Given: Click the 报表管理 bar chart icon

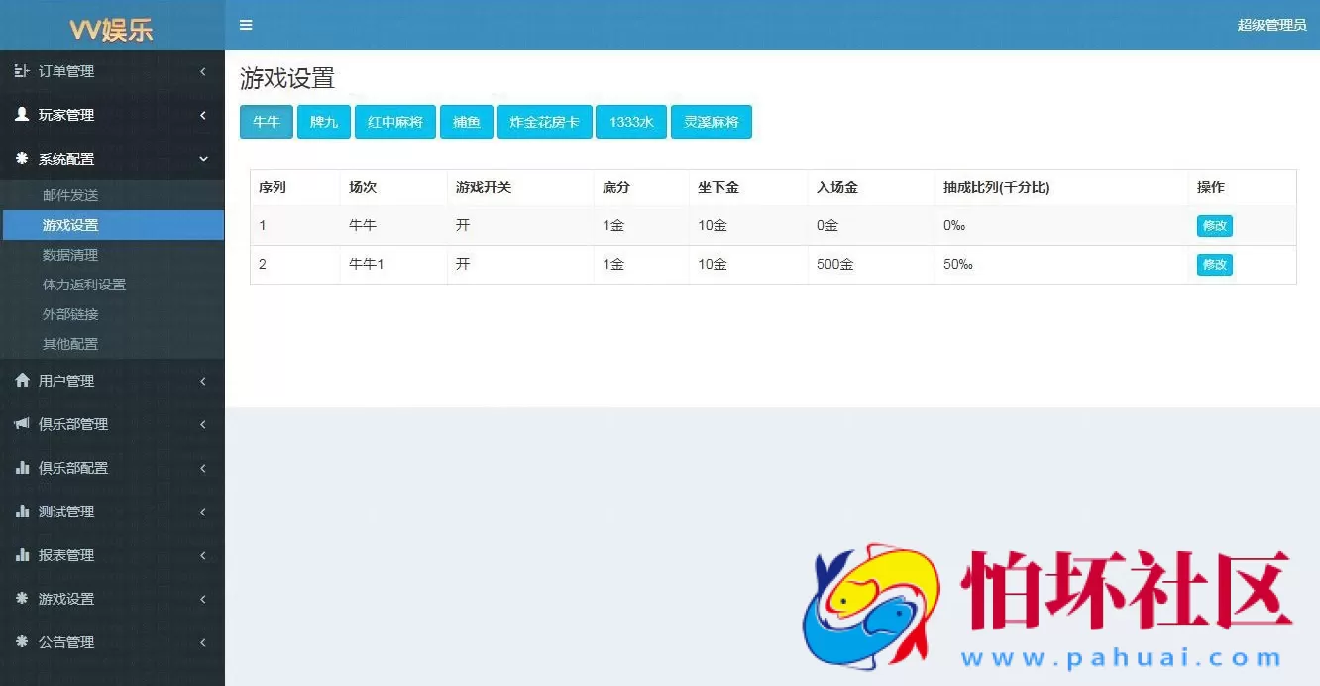Looking at the screenshot, I should [x=23, y=555].
